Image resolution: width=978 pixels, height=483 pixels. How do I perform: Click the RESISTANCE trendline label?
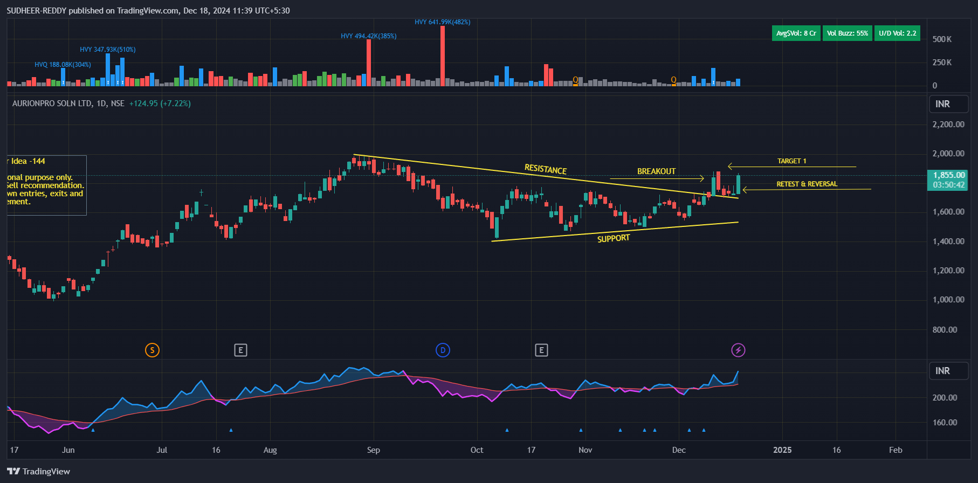[x=546, y=169]
